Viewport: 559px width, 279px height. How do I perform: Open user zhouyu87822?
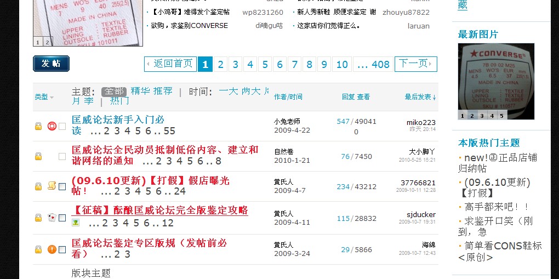[x=406, y=13]
